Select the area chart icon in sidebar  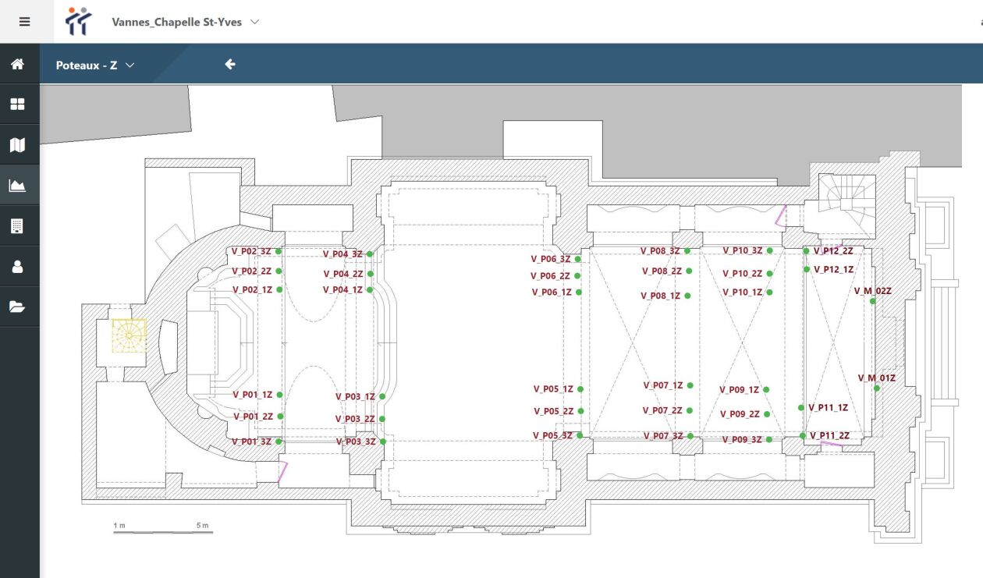(17, 186)
